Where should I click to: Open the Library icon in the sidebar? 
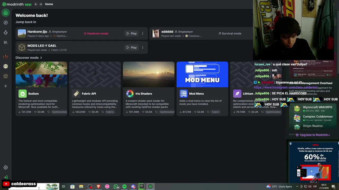point(6,42)
